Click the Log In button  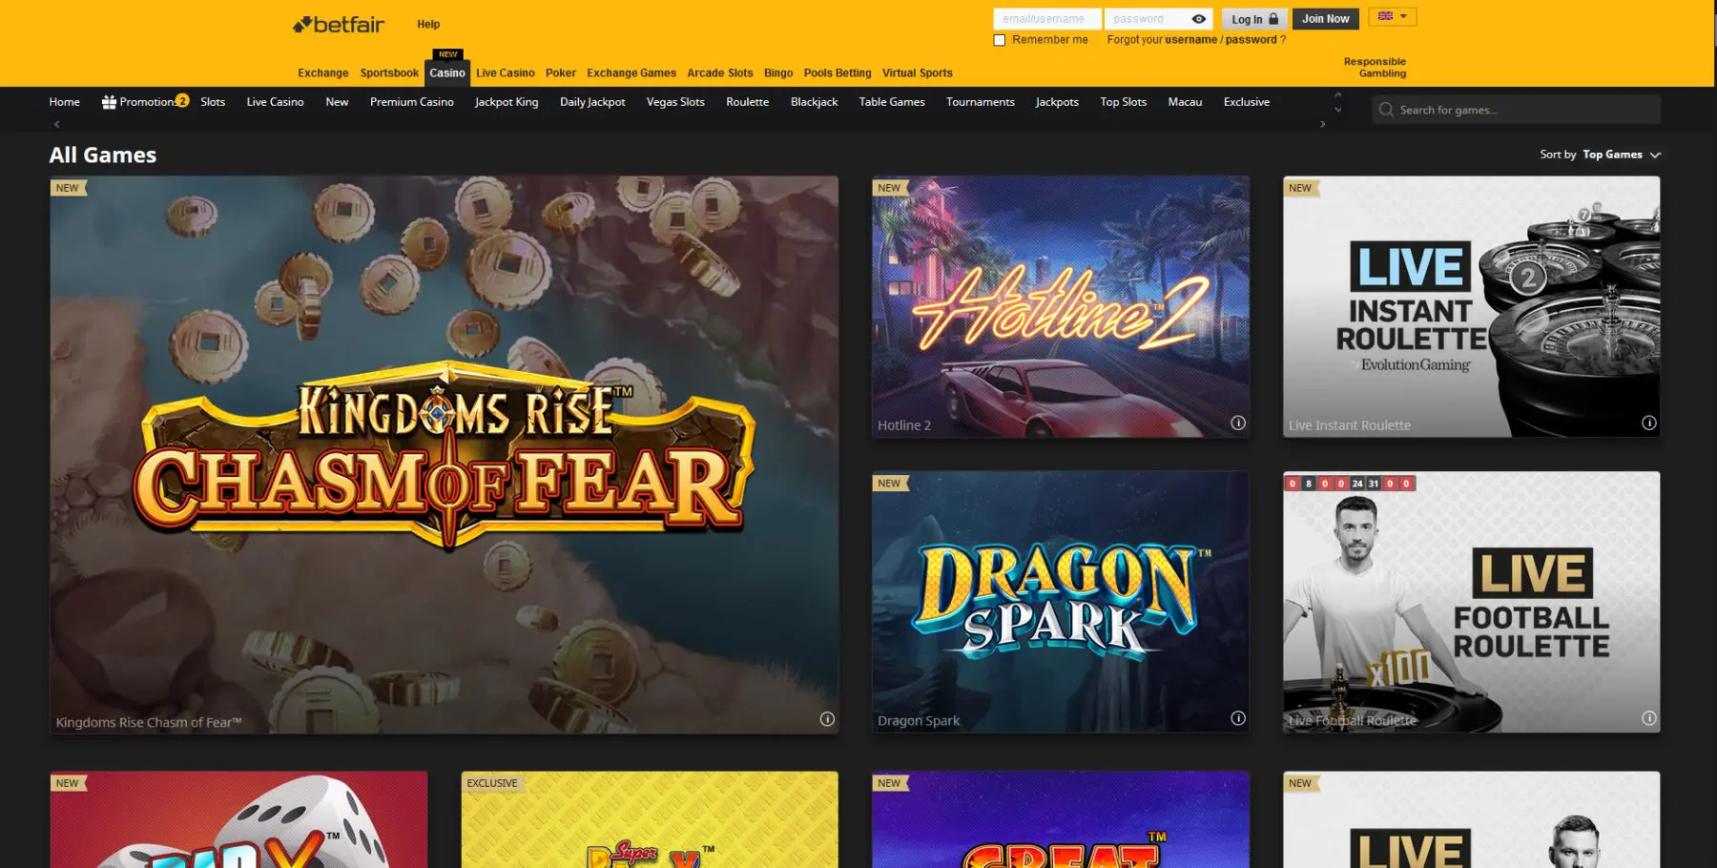tap(1254, 19)
